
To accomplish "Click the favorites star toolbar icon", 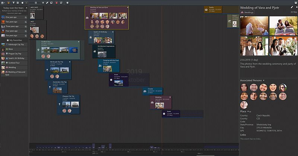I will coord(22,3).
